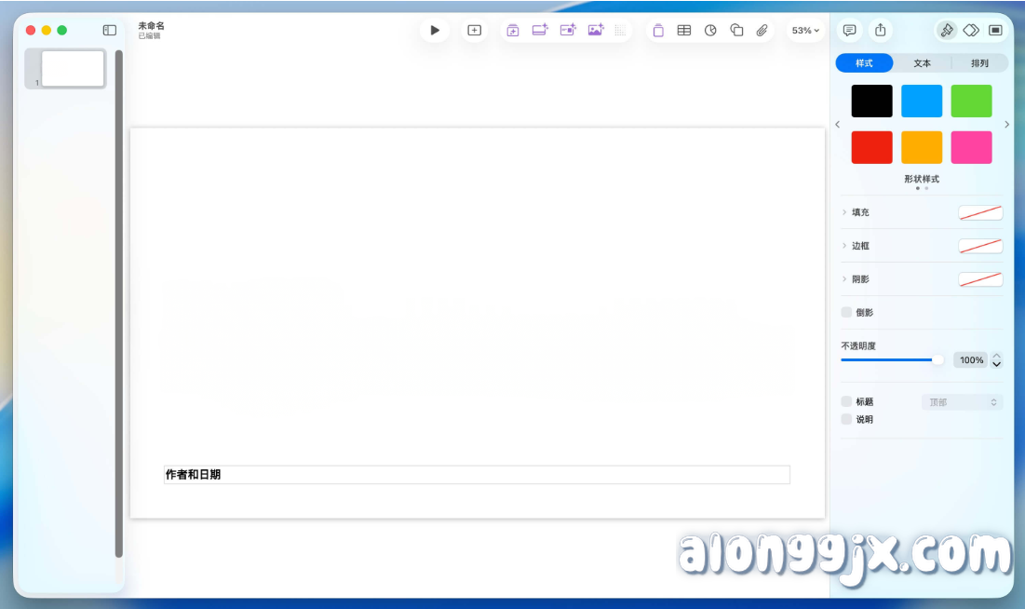1025x609 pixels.
Task: Click the share icon
Action: (x=880, y=30)
